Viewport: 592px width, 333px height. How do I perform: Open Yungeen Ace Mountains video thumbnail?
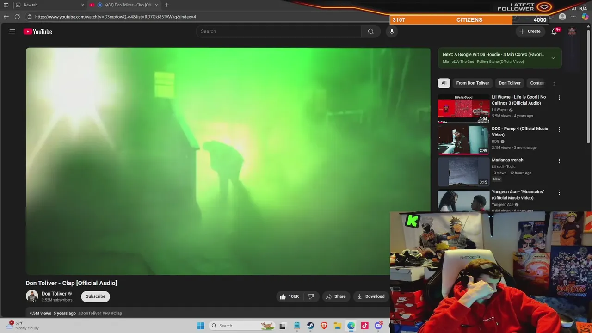point(463,201)
